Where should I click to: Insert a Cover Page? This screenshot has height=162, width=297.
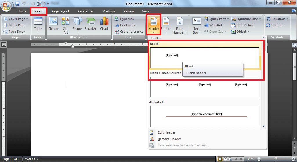pos(16,19)
